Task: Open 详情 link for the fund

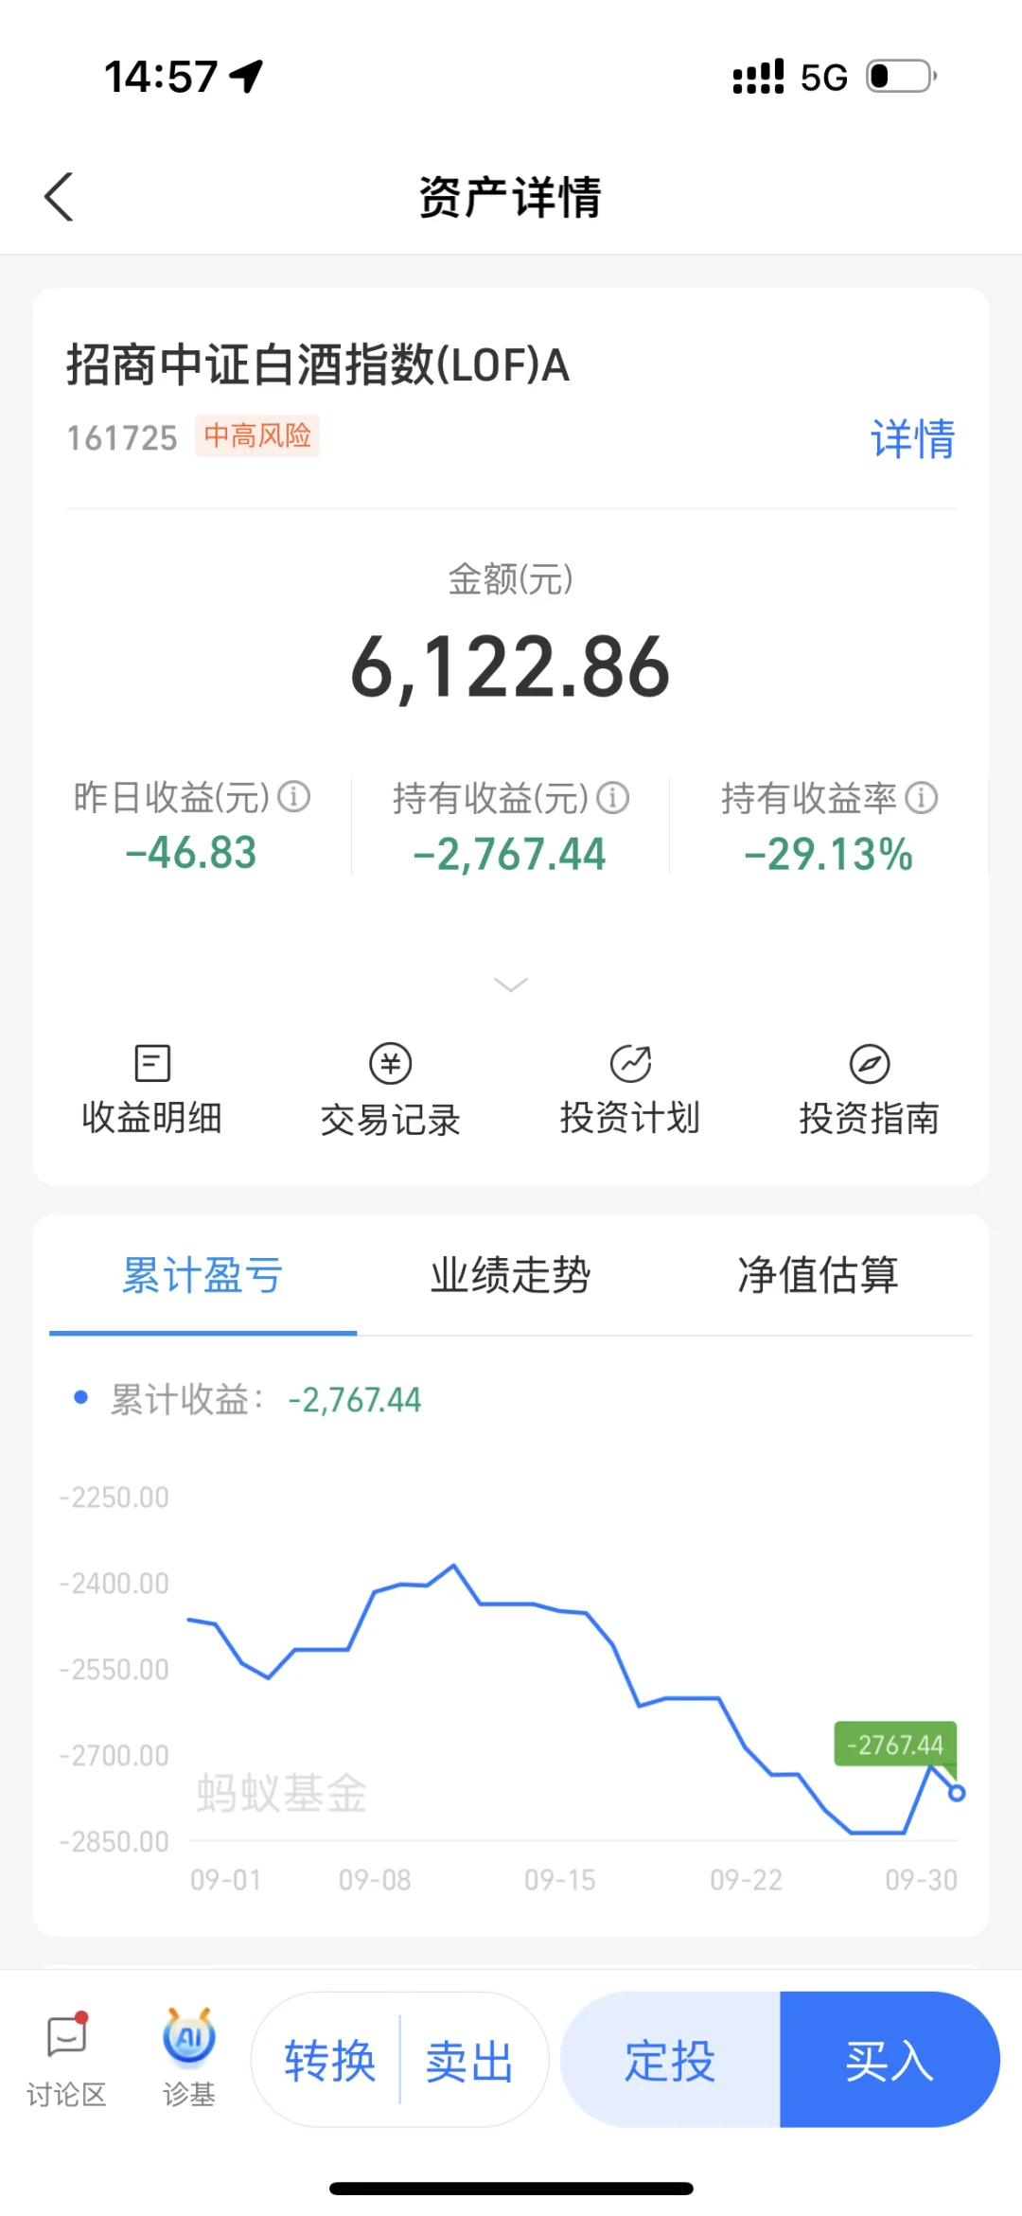Action: coord(912,439)
